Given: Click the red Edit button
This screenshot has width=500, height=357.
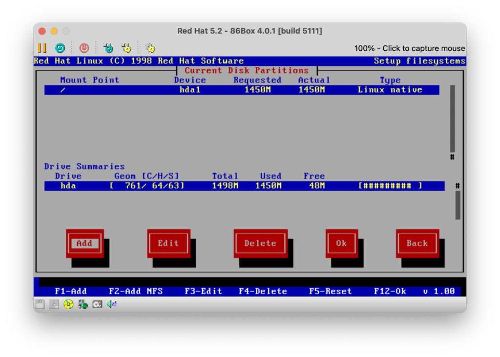Looking at the screenshot, I should point(168,243).
